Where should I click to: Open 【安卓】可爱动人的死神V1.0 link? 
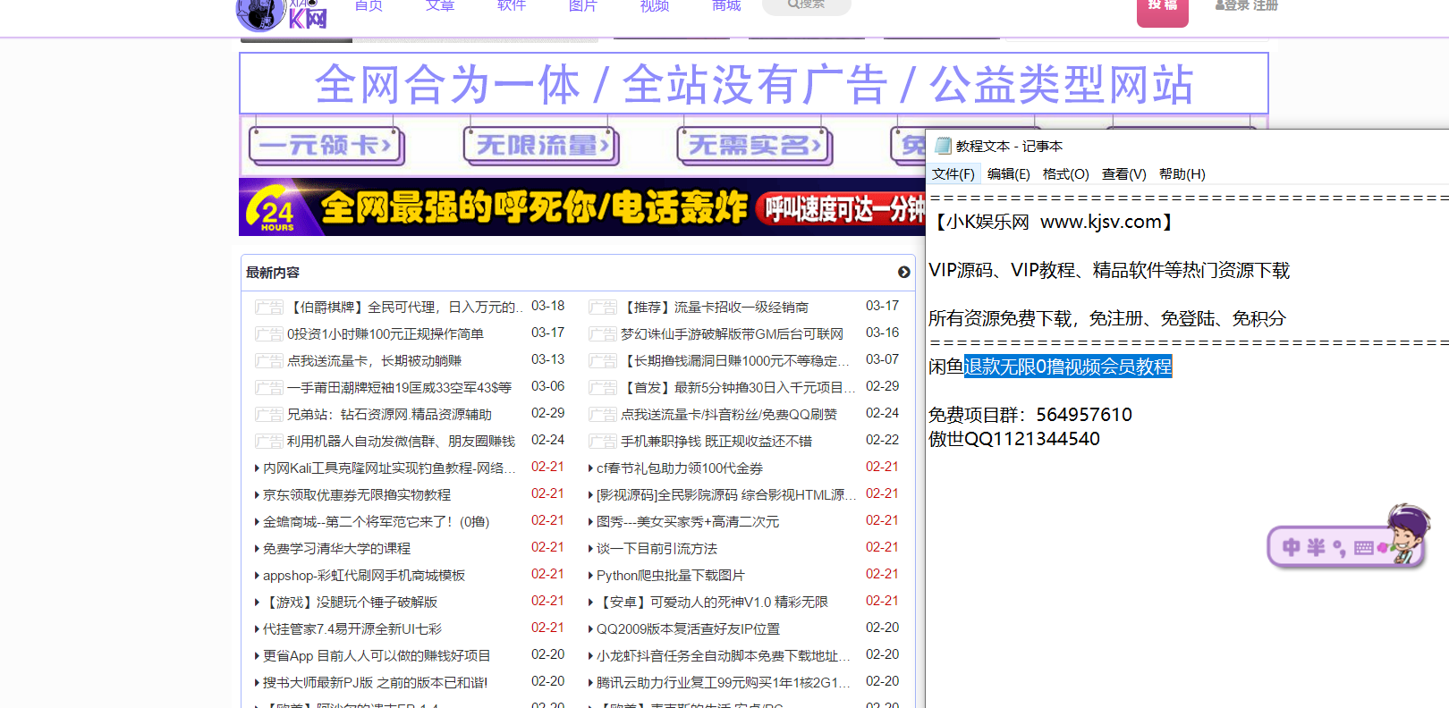click(712, 603)
